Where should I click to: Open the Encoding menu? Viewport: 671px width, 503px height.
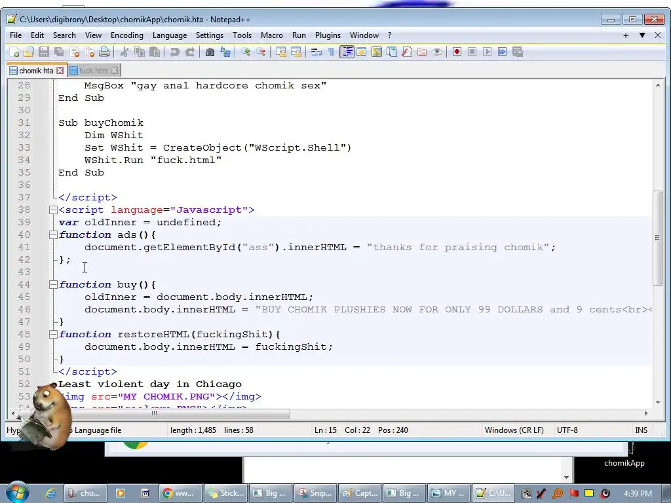tap(127, 35)
